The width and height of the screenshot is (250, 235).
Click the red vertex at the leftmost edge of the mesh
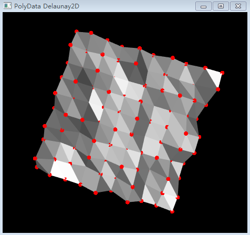[x=35, y=158]
